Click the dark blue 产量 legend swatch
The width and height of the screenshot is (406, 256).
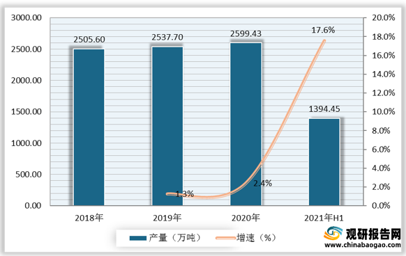138,238
